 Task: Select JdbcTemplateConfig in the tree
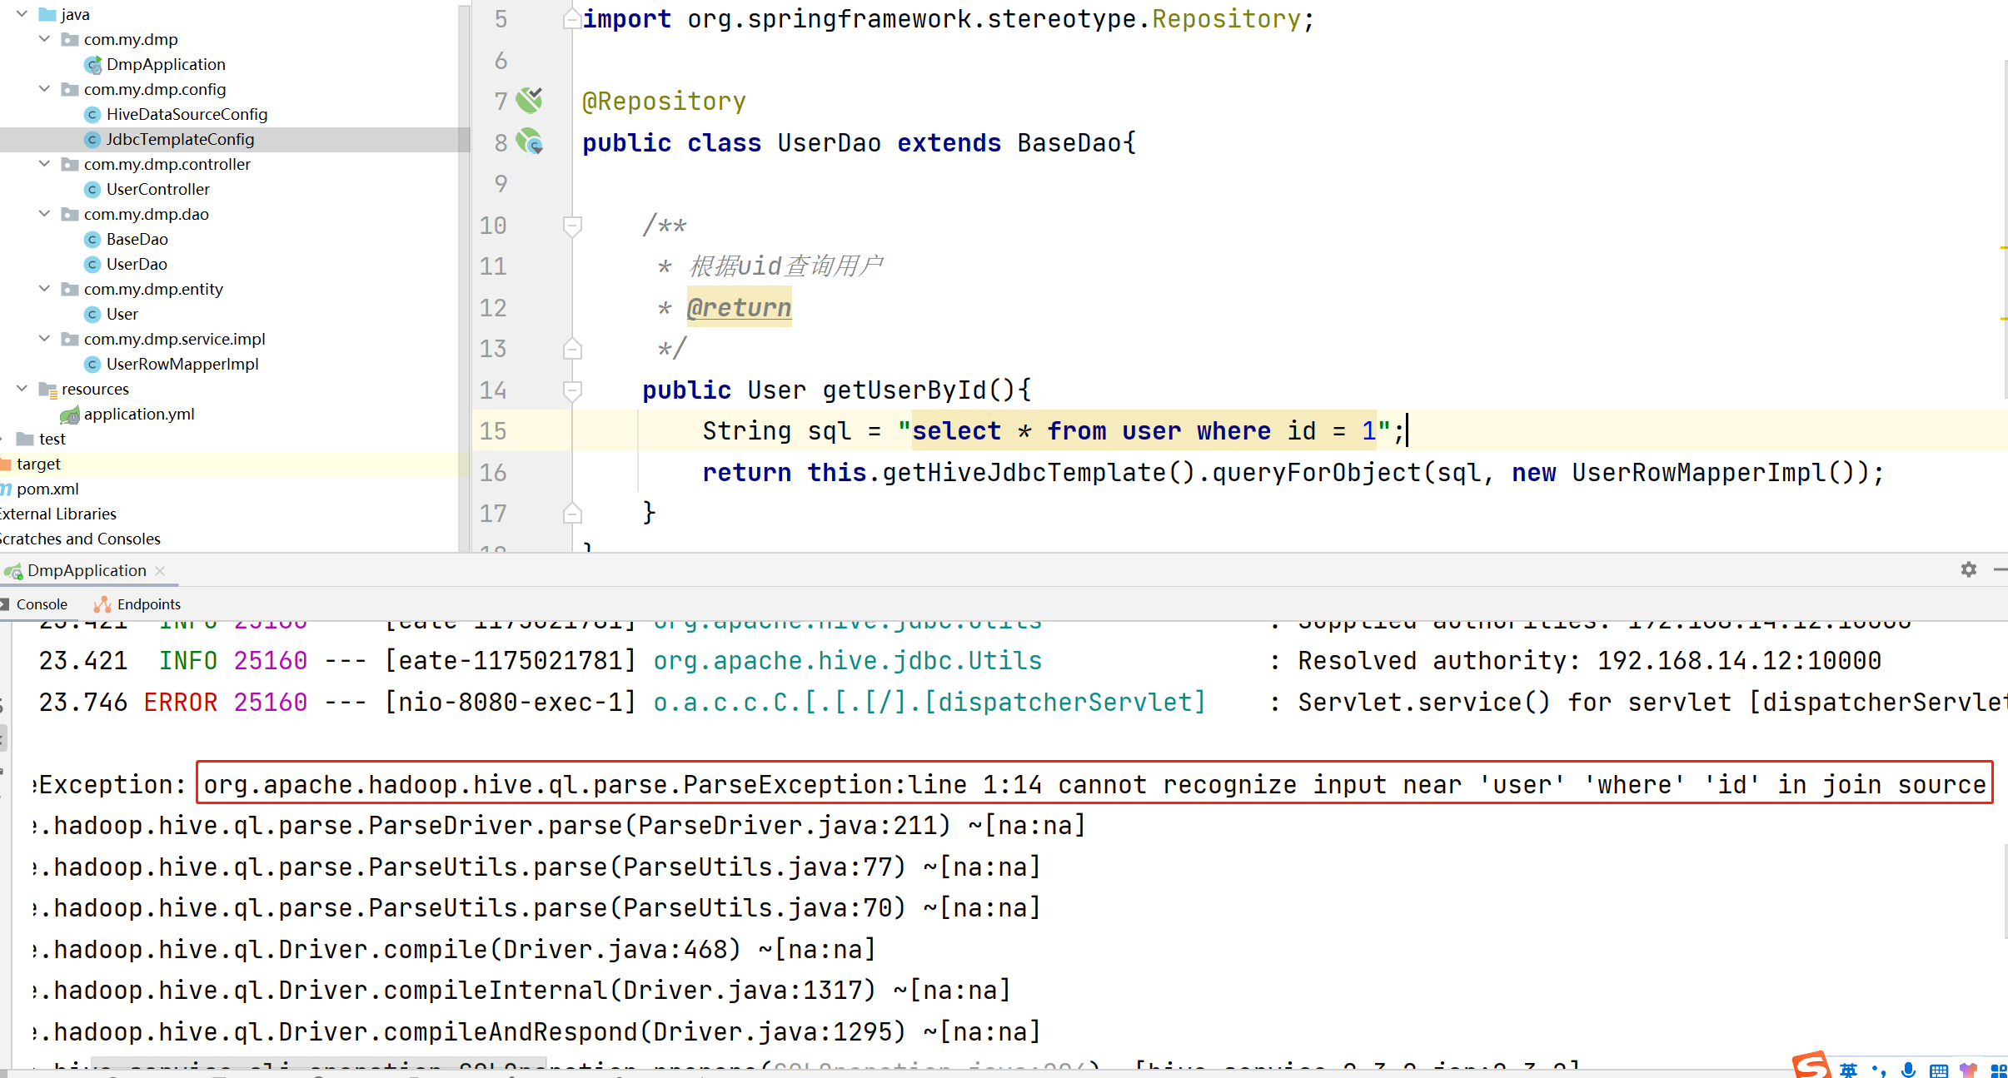click(180, 139)
